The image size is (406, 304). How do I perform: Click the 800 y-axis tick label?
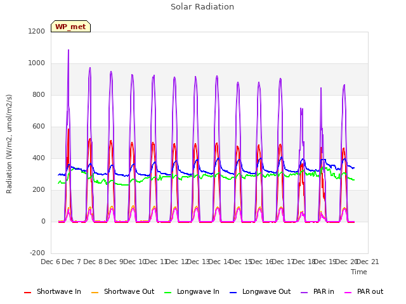(39, 94)
